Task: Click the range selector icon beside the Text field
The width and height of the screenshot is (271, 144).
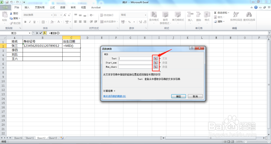Action: pyautogui.click(x=155, y=59)
